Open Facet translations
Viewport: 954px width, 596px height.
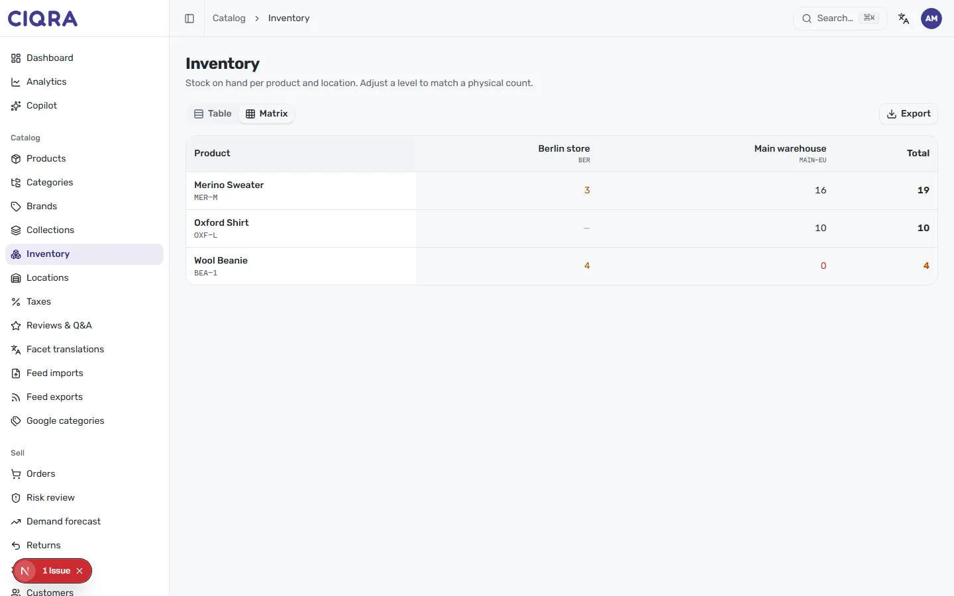click(x=84, y=350)
